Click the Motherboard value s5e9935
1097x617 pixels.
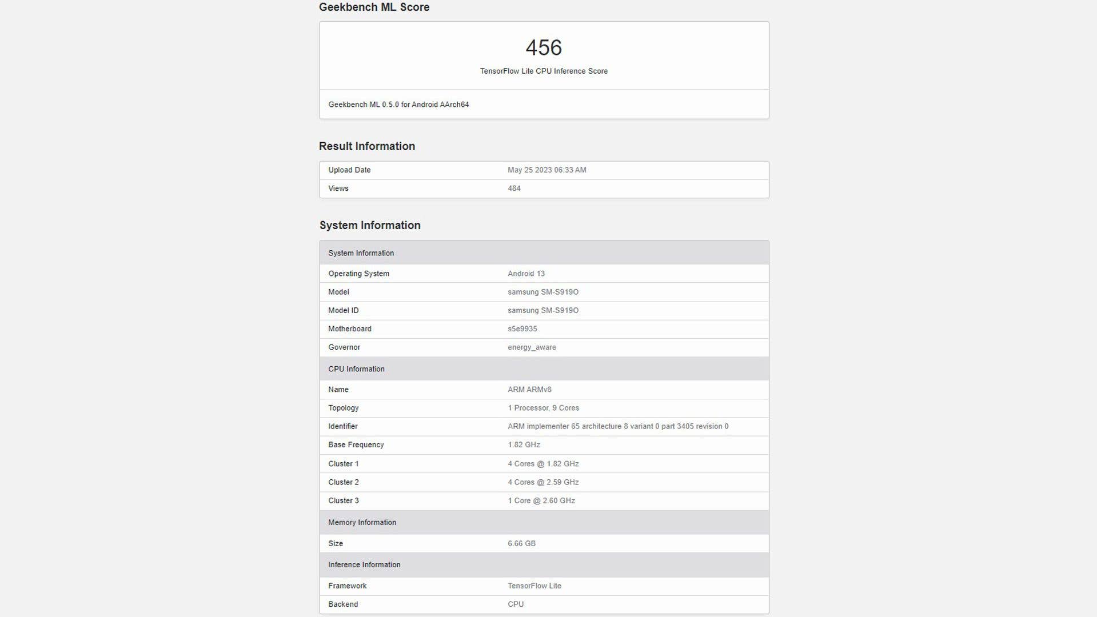click(x=522, y=328)
